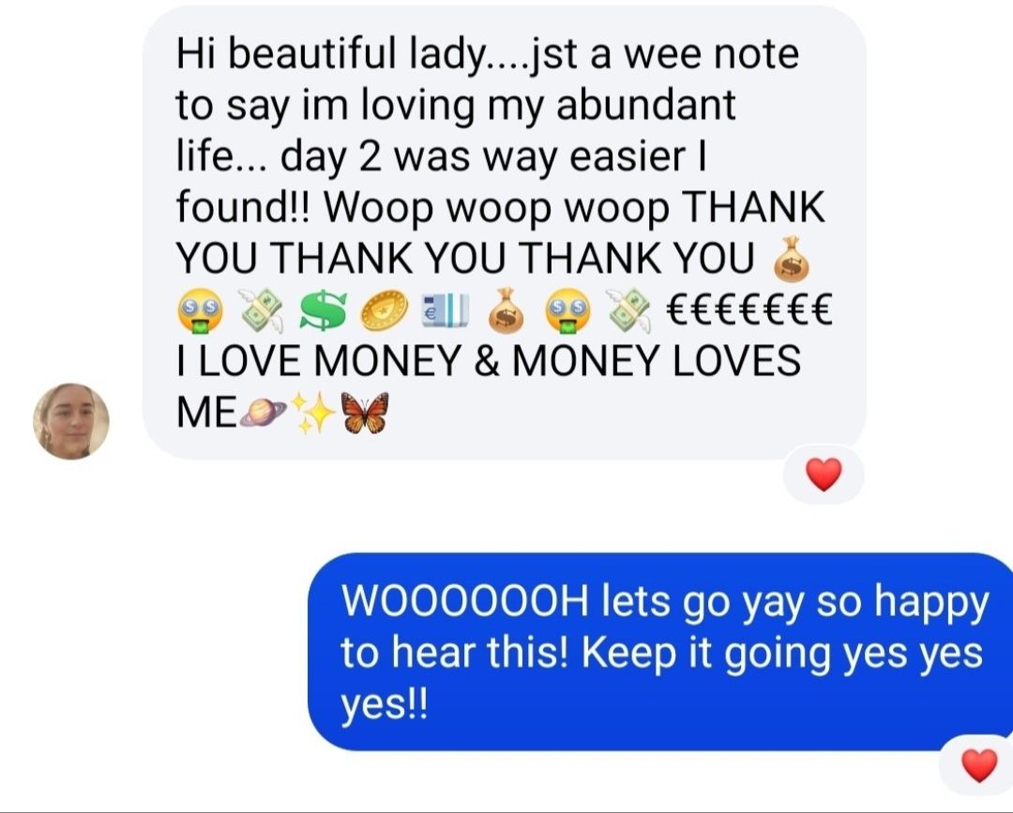1013x813 pixels.
Task: Tap the euro banknote emoji
Action: coord(445,310)
